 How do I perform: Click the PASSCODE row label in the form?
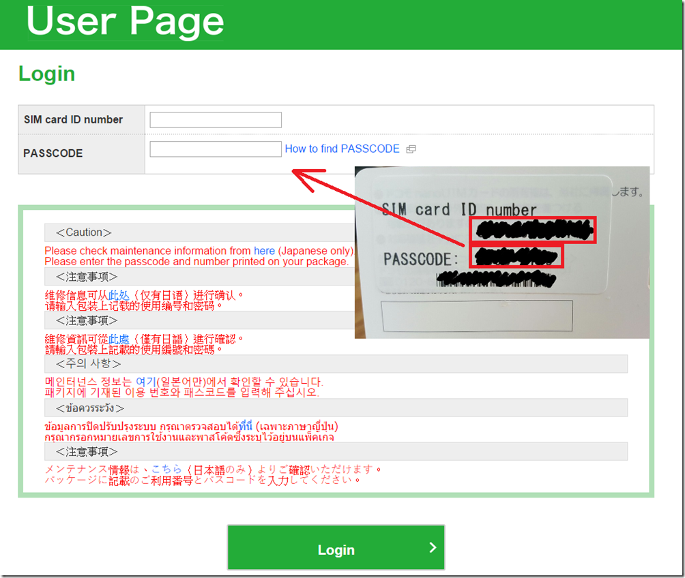click(53, 153)
